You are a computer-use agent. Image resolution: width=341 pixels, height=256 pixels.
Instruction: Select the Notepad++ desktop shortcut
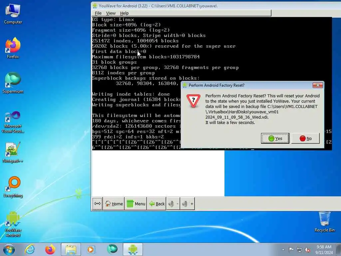[x=13, y=152]
